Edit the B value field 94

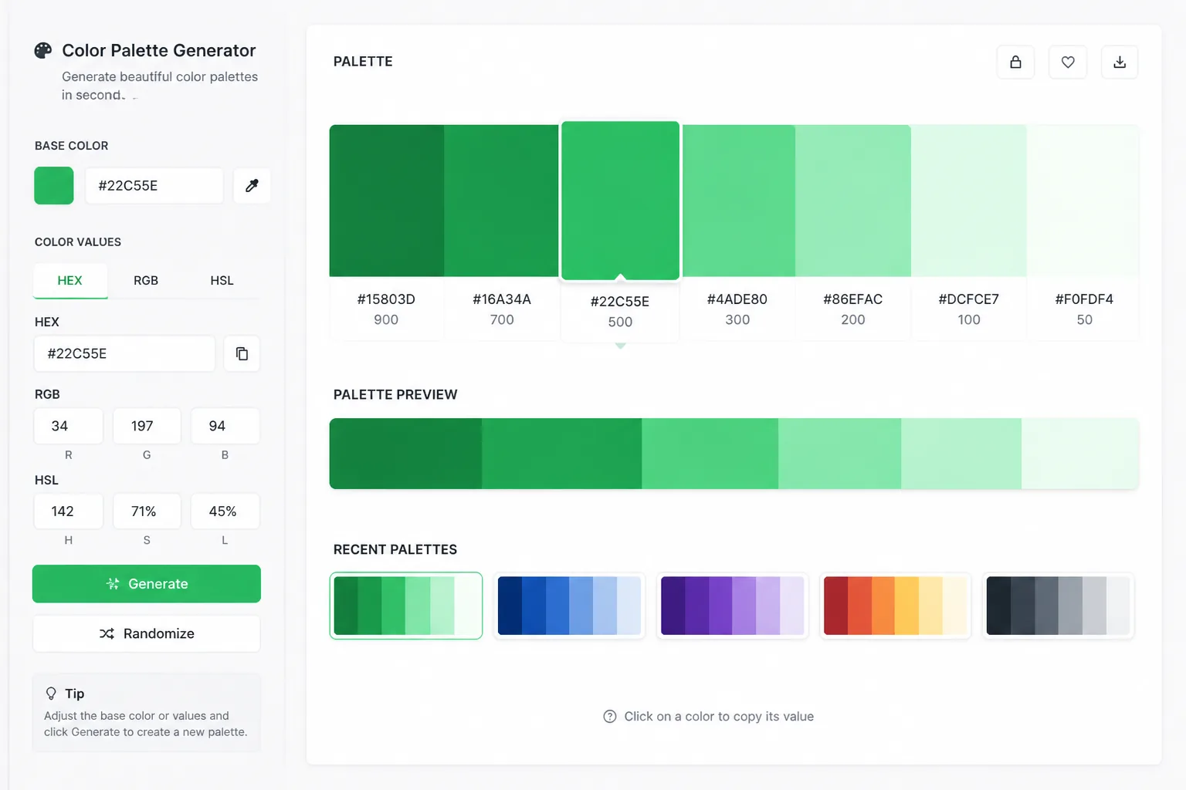225,426
